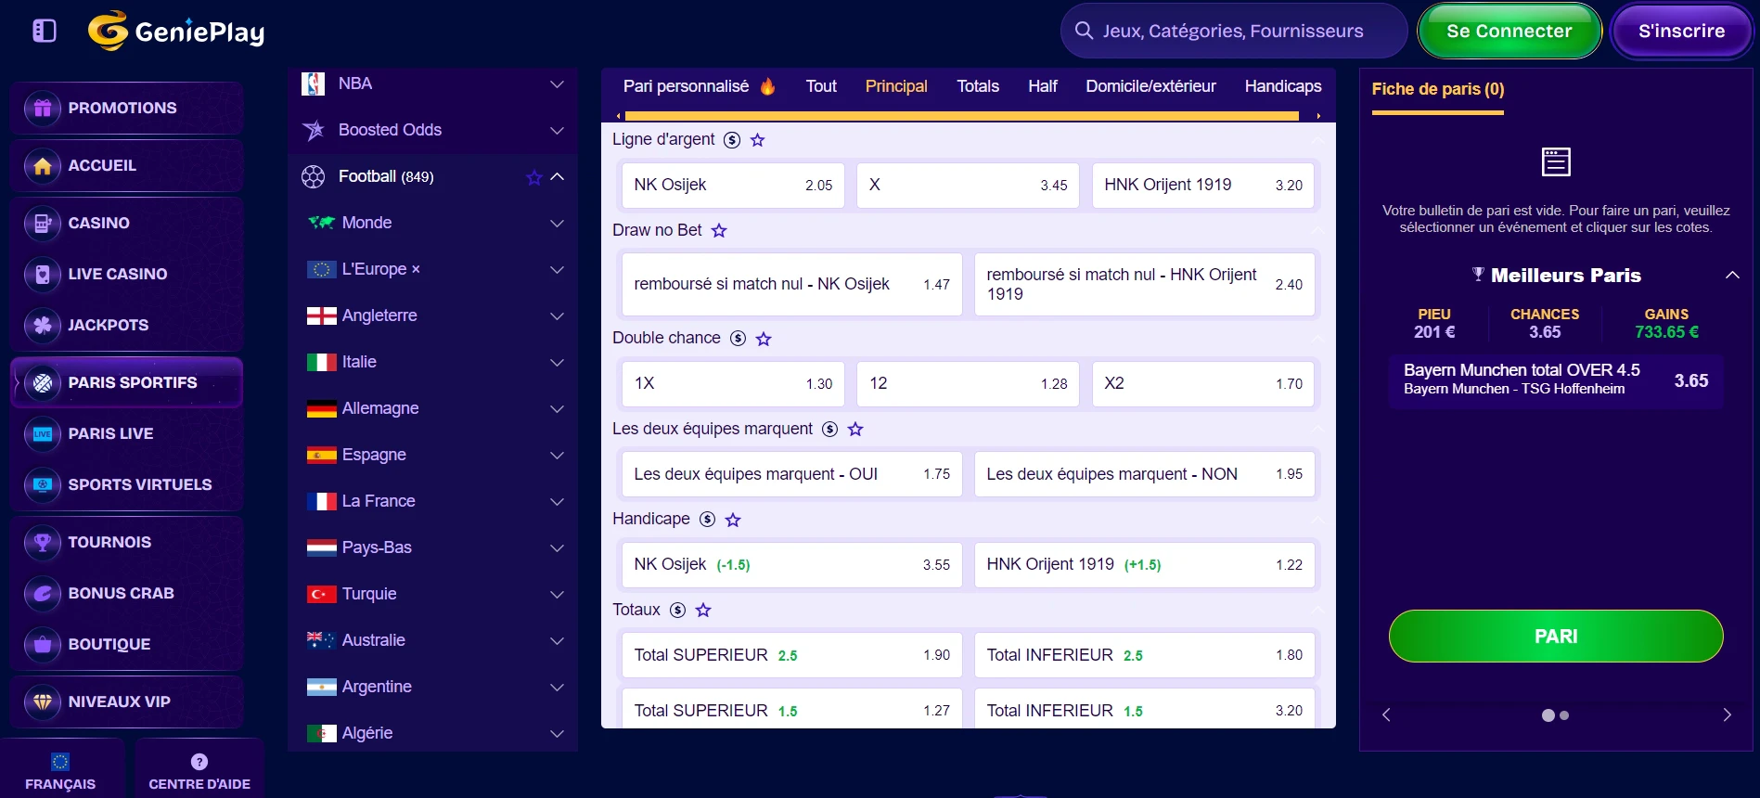Image resolution: width=1760 pixels, height=798 pixels.
Task: Open the Tournois trophy icon
Action: click(x=43, y=542)
